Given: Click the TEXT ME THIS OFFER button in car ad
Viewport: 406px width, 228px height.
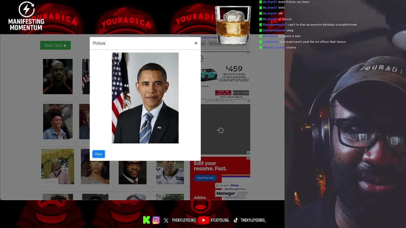Looking at the screenshot, I should click(x=223, y=93).
